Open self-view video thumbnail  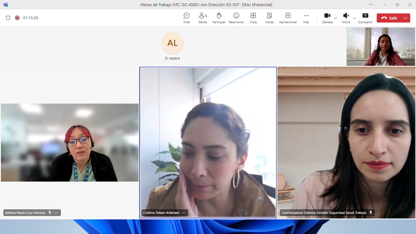point(381,47)
